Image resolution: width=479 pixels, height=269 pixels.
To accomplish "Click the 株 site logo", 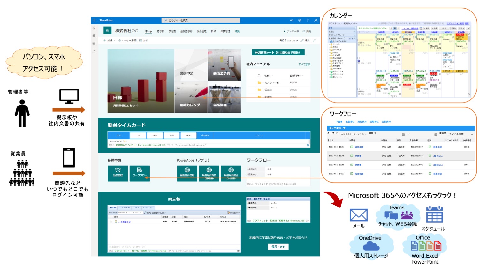I will 107,31.
